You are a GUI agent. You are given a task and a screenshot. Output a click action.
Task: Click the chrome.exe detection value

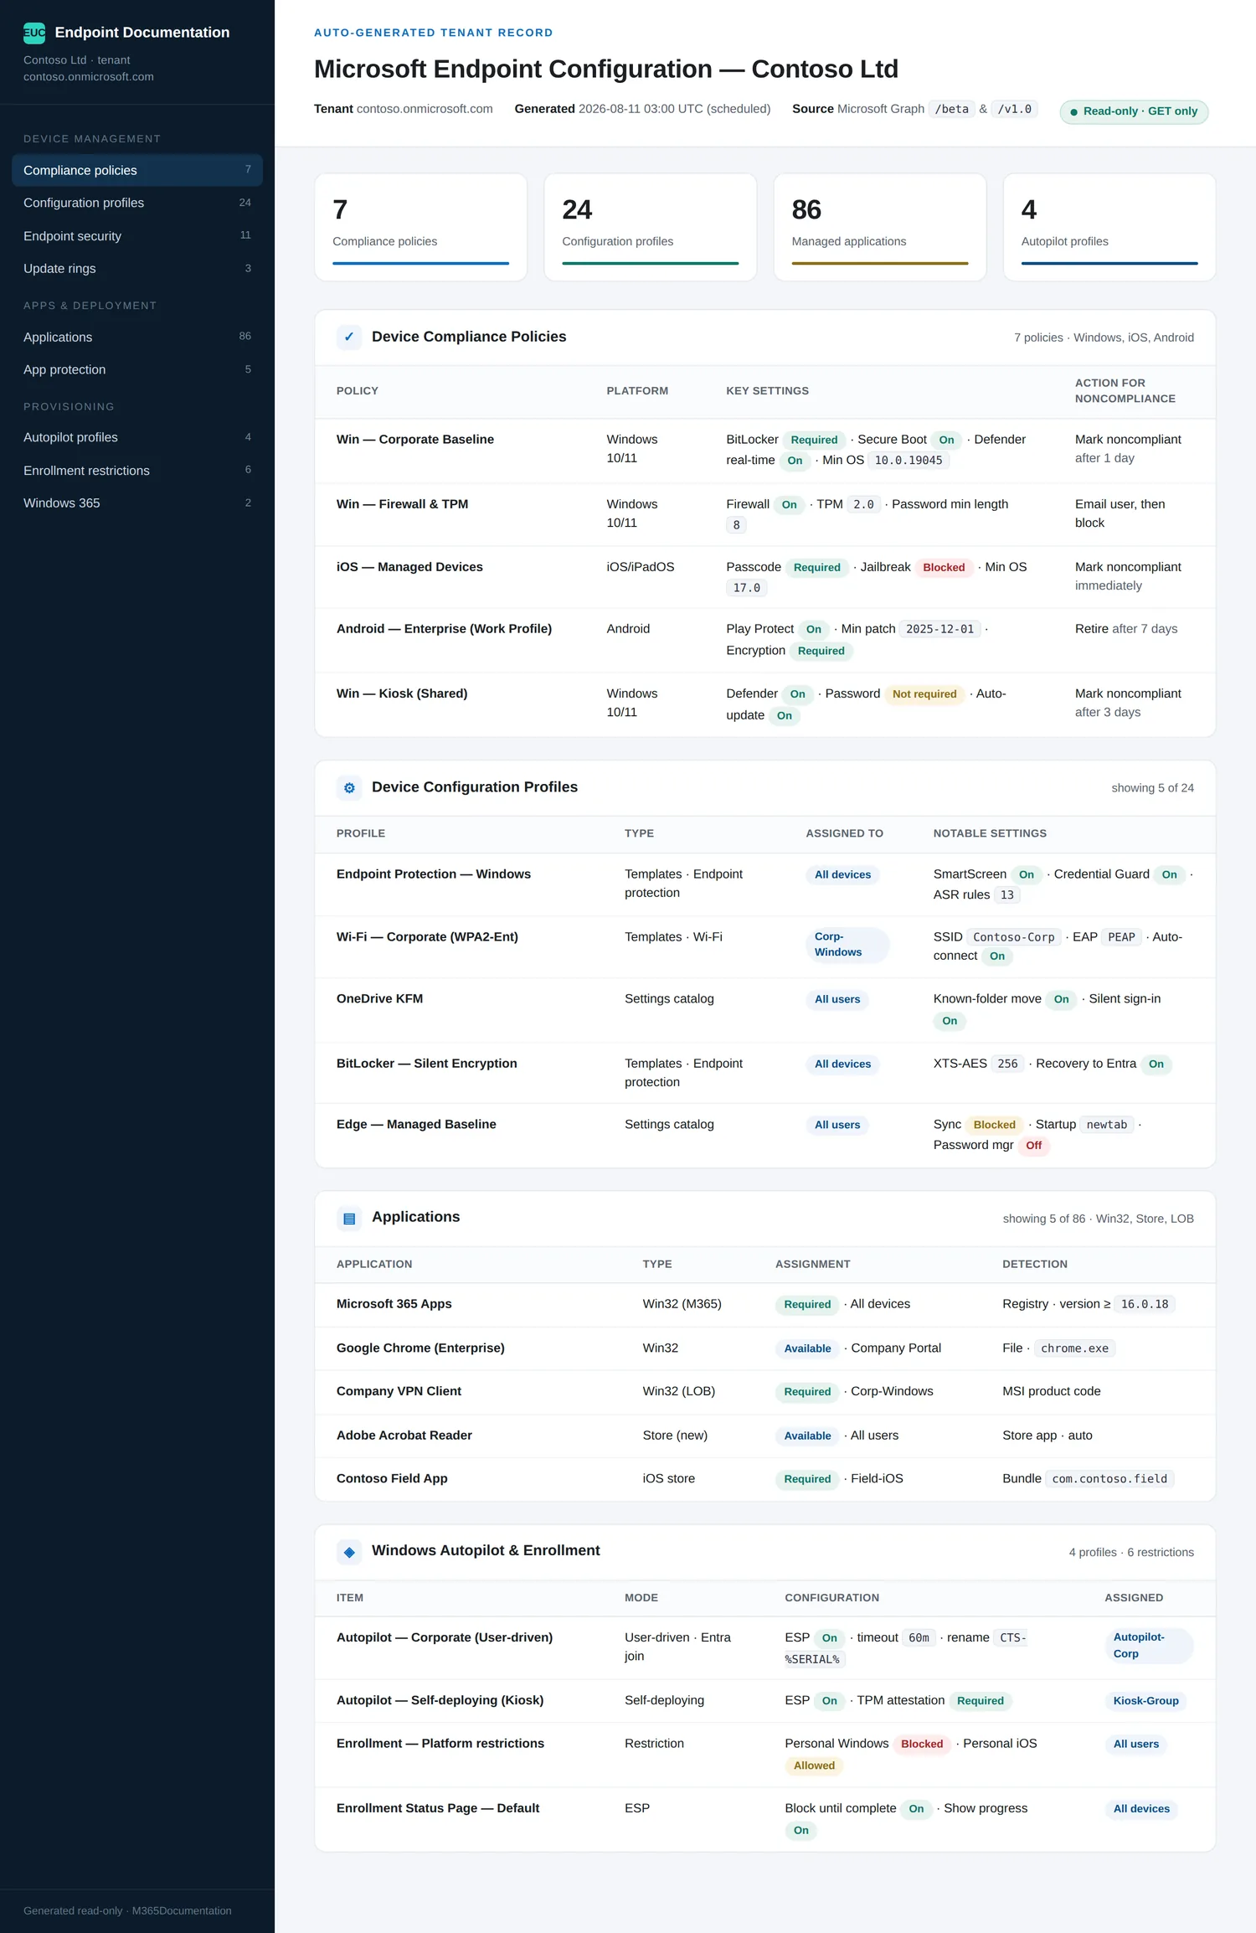point(1074,1348)
